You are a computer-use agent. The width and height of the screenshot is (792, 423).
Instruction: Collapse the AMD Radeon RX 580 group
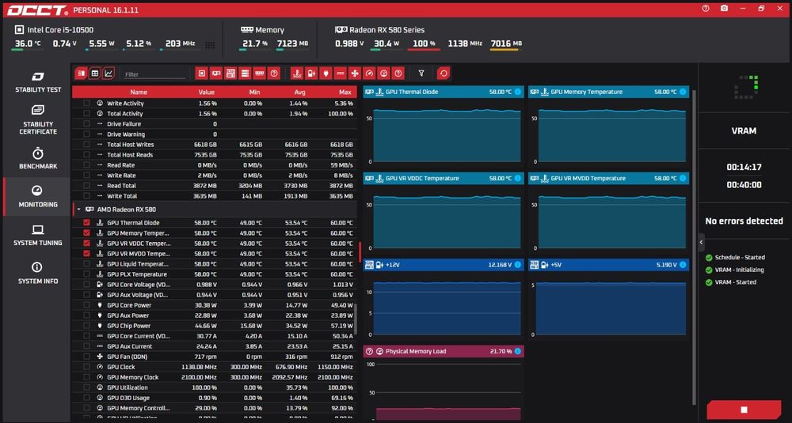[78, 210]
